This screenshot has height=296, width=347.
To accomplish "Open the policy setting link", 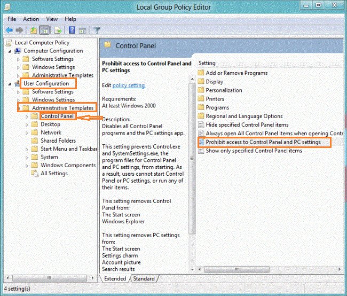I will (129, 85).
